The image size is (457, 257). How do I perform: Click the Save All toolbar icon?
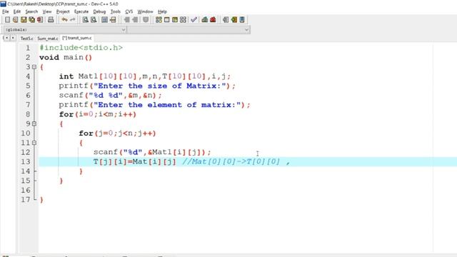(31, 20)
